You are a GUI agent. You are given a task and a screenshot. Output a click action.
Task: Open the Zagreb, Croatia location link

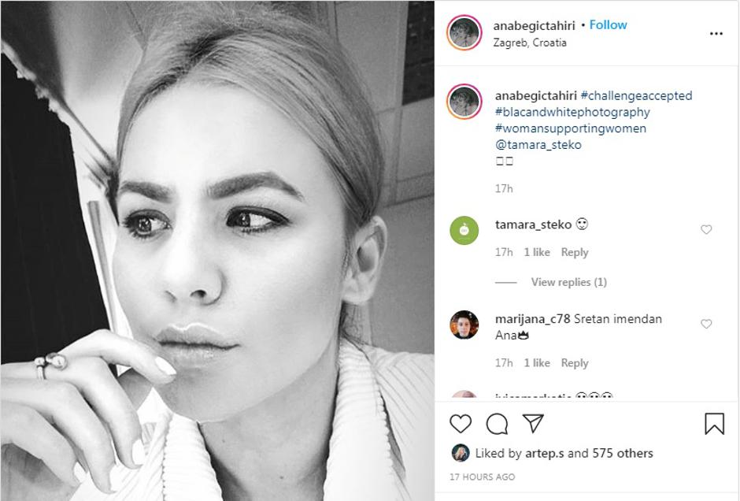tap(530, 43)
